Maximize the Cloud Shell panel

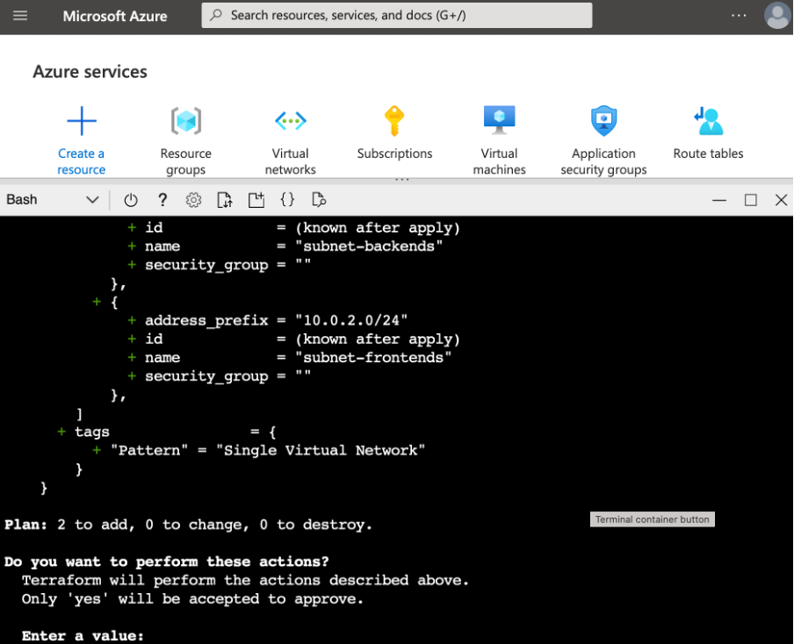pyautogui.click(x=750, y=200)
